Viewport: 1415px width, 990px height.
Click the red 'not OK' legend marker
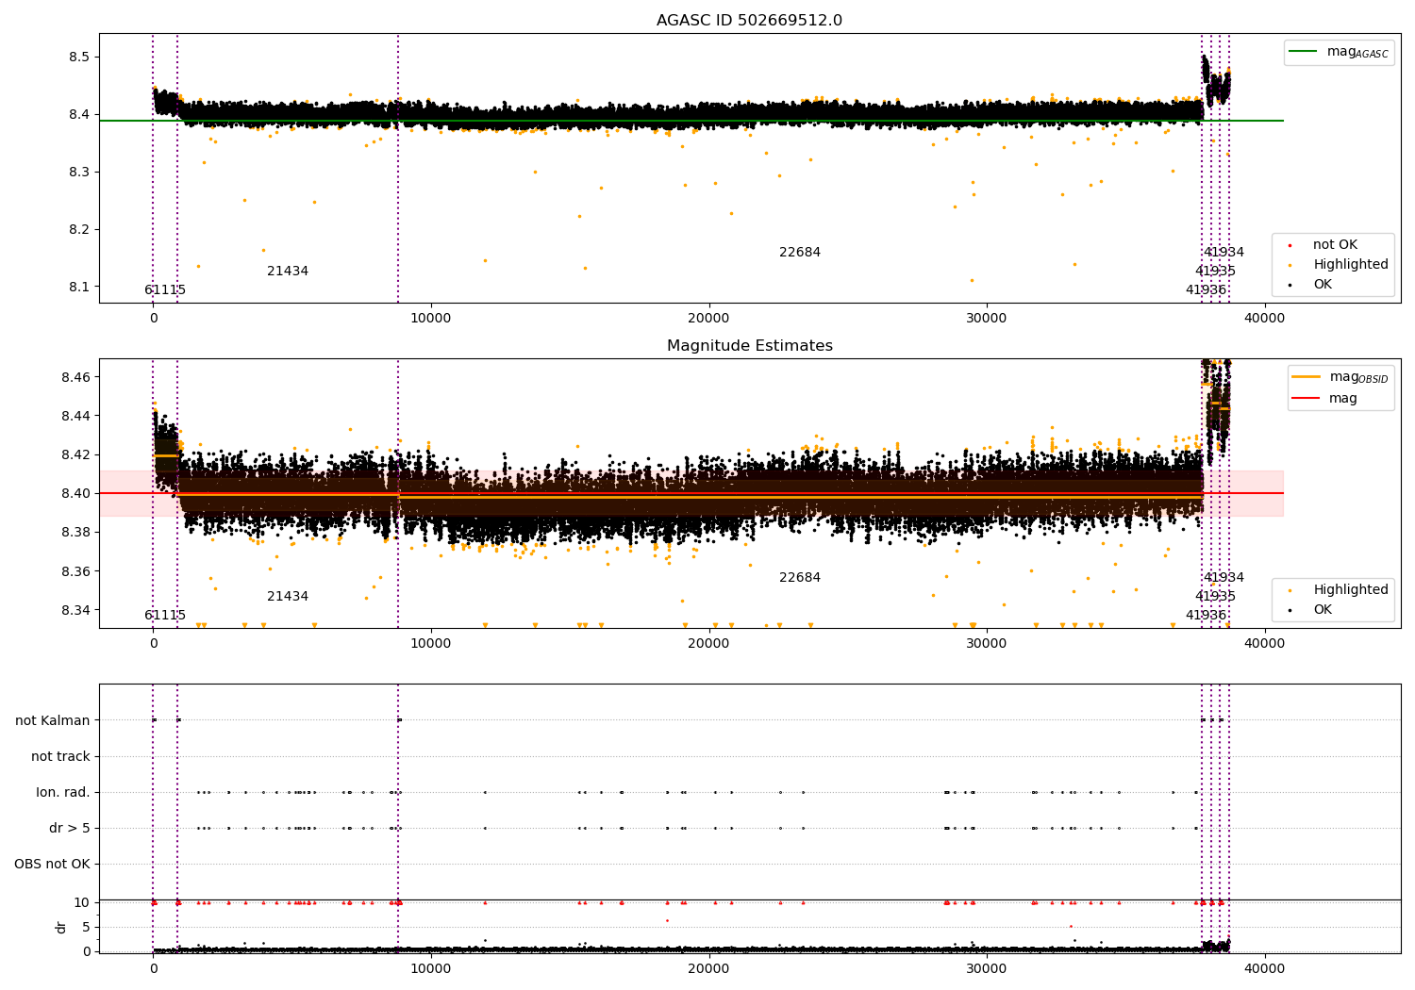click(x=1290, y=245)
